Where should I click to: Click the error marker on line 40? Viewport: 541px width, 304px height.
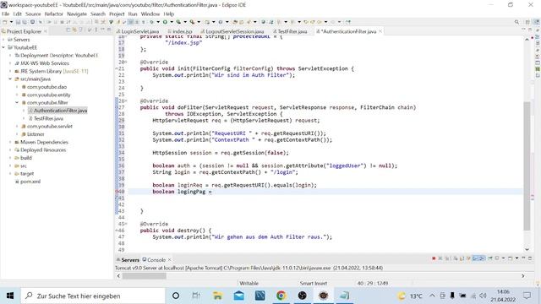click(x=117, y=192)
